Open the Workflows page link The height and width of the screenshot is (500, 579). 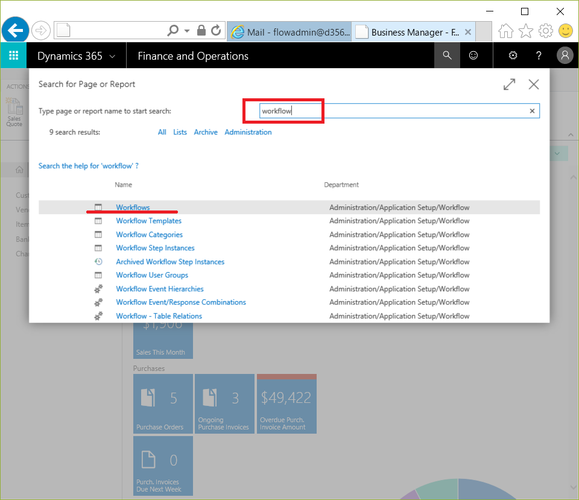point(133,207)
